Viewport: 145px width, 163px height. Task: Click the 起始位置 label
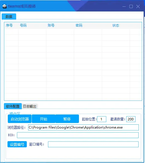[x=89, y=119]
